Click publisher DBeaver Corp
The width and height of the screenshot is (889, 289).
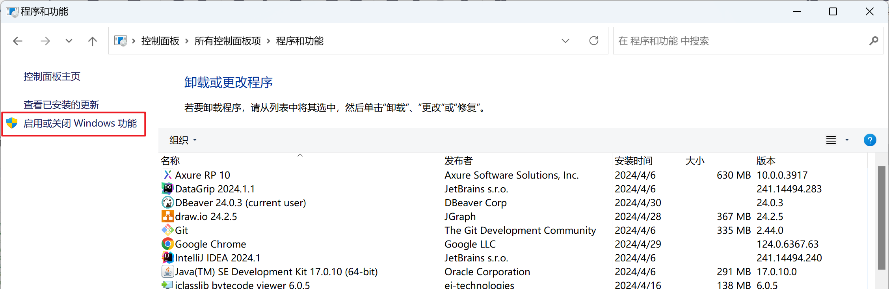tap(476, 203)
